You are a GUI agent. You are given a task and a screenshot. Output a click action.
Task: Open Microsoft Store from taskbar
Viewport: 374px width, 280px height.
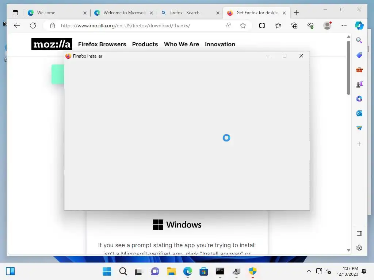pyautogui.click(x=204, y=271)
